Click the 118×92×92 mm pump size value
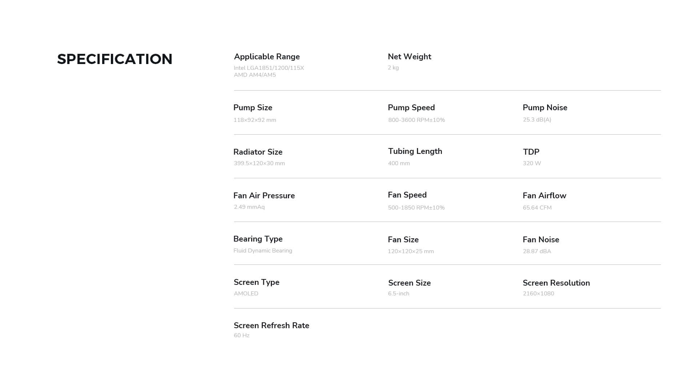This screenshot has height=390, width=698. coord(254,120)
